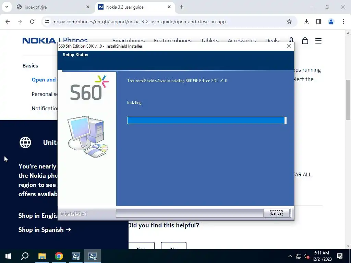The height and width of the screenshot is (263, 351).
Task: Close the Index of /jre tab
Action: coord(88,7)
